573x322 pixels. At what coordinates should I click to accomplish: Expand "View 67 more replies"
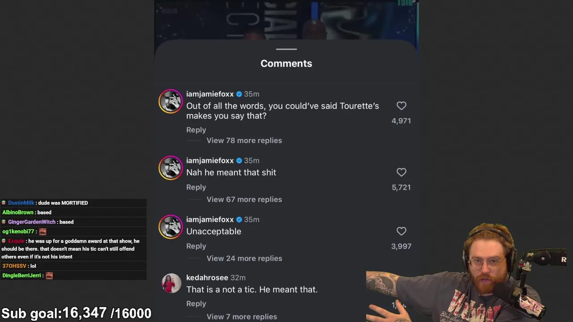(x=244, y=199)
